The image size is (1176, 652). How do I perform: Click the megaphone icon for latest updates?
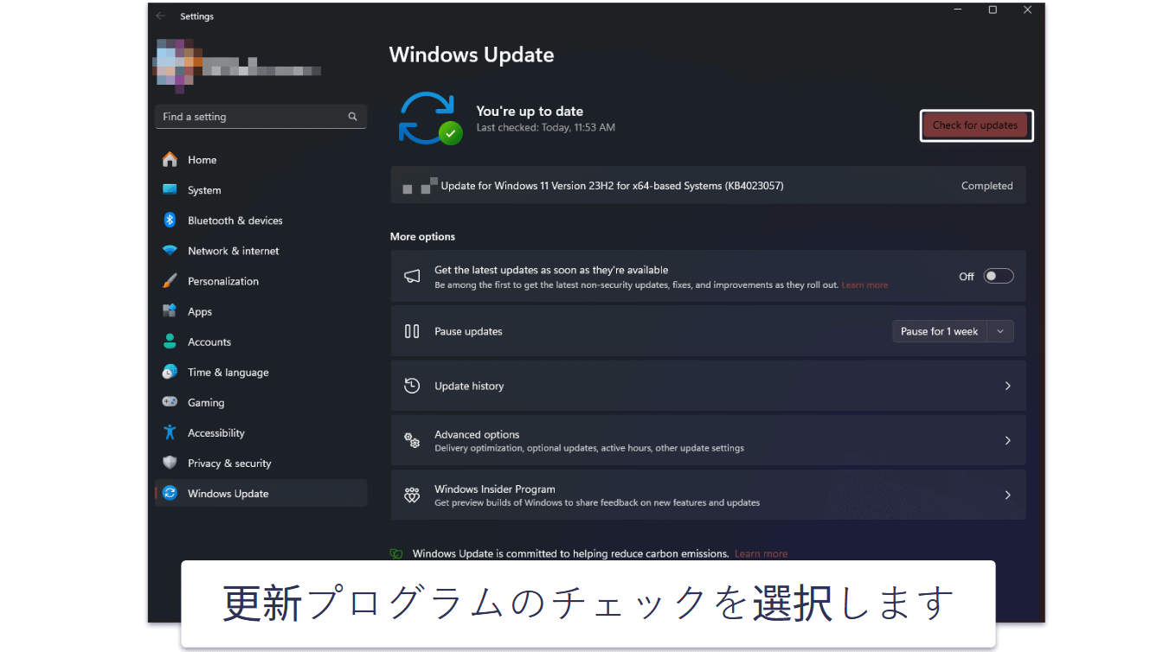412,277
